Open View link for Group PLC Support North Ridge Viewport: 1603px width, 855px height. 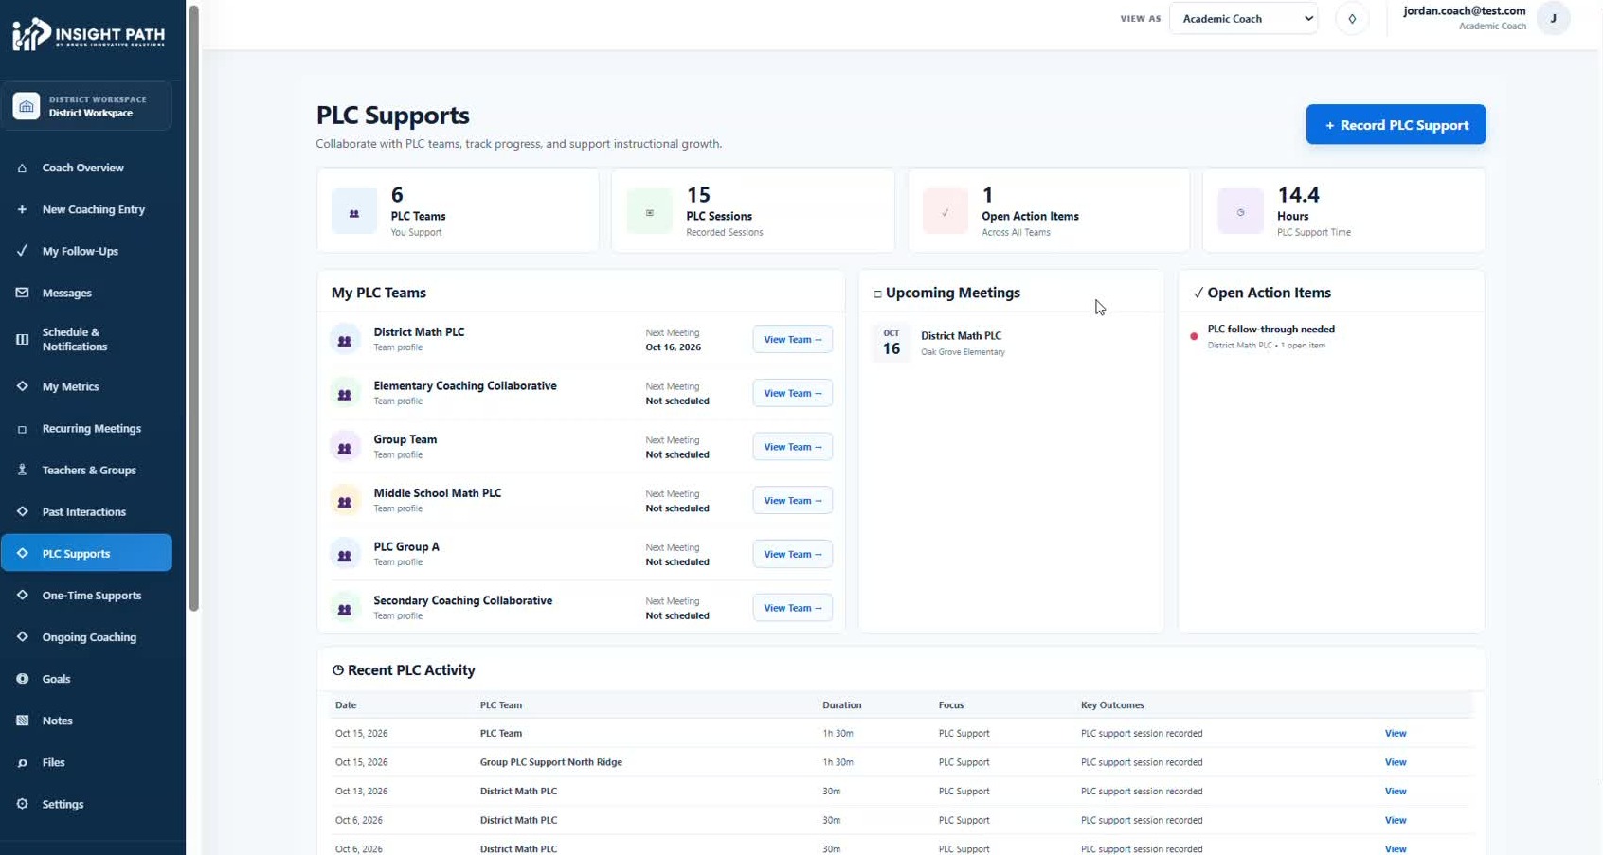click(x=1396, y=762)
